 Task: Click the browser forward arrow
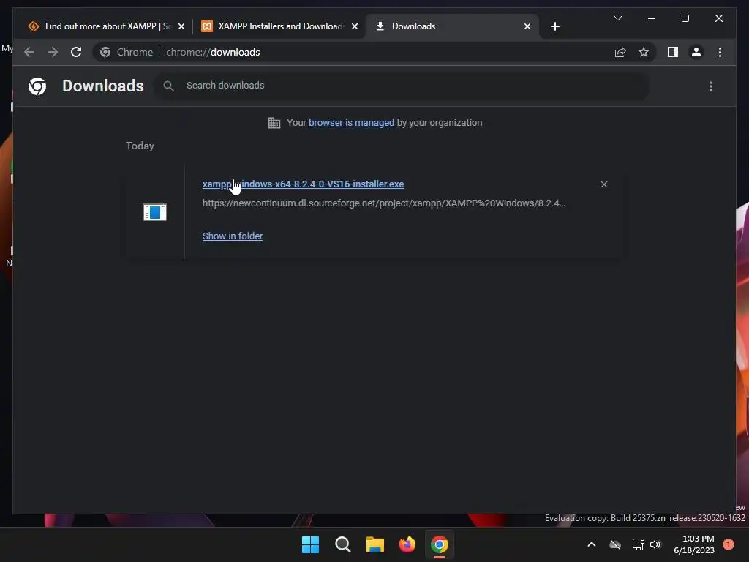click(x=53, y=52)
